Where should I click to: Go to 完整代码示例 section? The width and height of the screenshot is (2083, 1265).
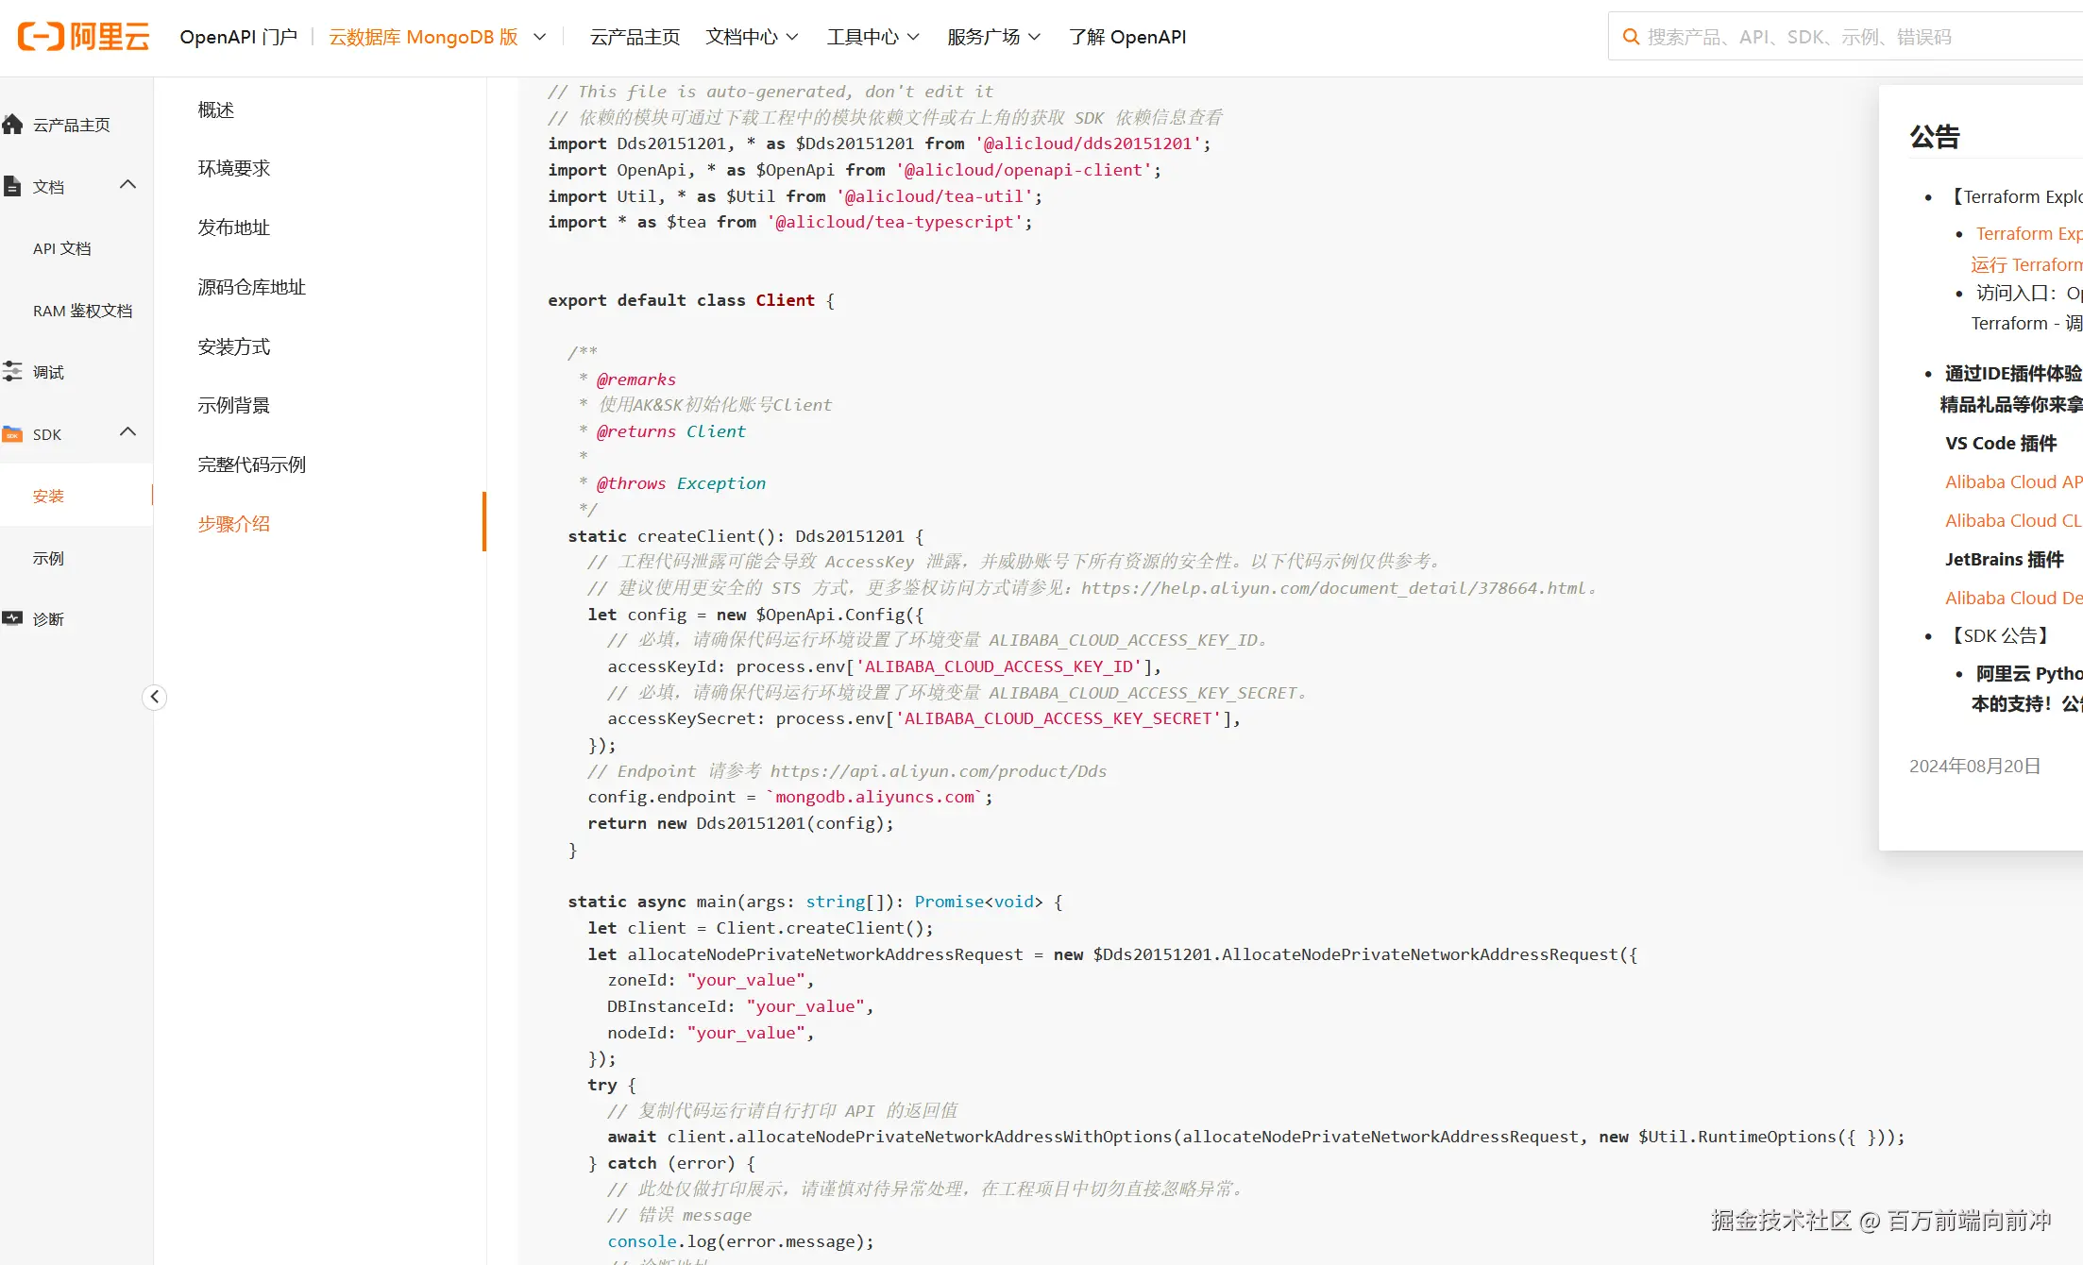(x=251, y=464)
